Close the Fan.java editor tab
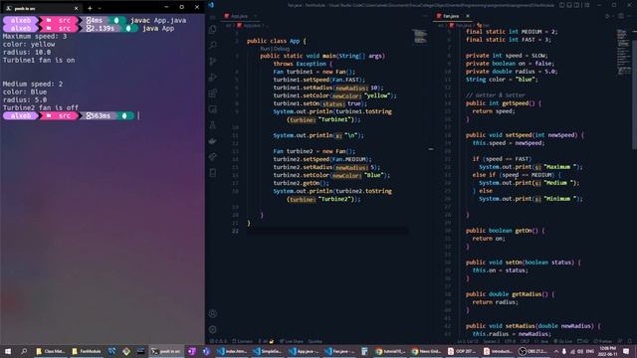Screen dimensions: 637x358 point(468,16)
